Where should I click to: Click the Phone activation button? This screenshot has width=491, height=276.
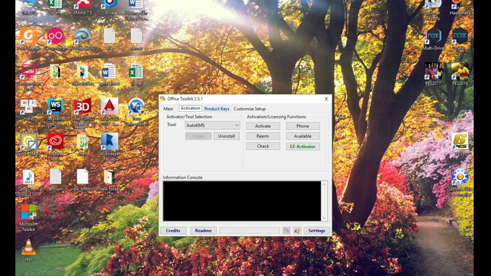(x=303, y=126)
